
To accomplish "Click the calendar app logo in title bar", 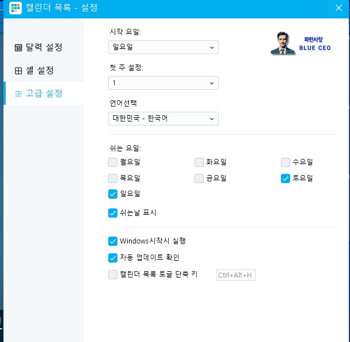I will pyautogui.click(x=16, y=8).
